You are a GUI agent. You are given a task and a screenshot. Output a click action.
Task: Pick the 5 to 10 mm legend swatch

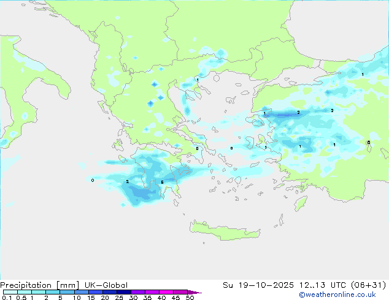coord(67,292)
